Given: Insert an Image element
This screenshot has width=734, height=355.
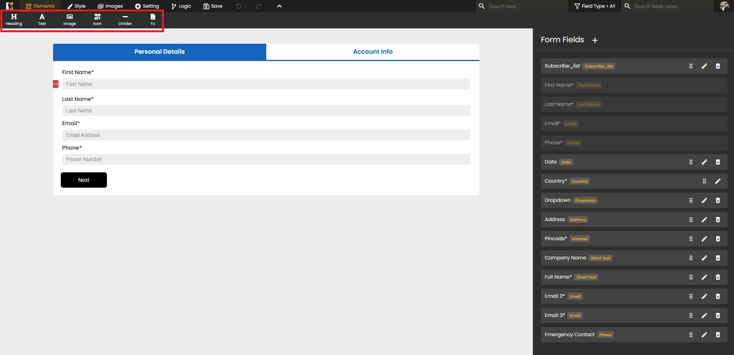Looking at the screenshot, I should click(x=70, y=20).
